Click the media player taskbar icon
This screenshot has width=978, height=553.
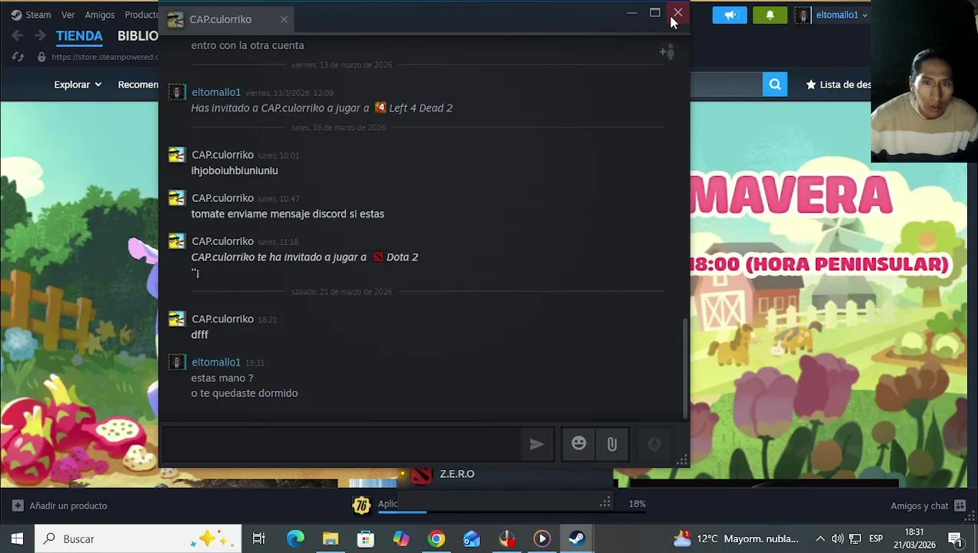point(542,539)
